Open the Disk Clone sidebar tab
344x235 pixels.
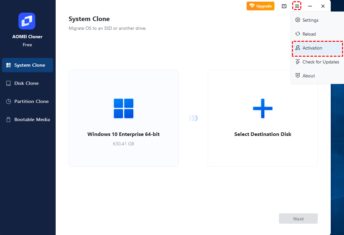[28, 84]
